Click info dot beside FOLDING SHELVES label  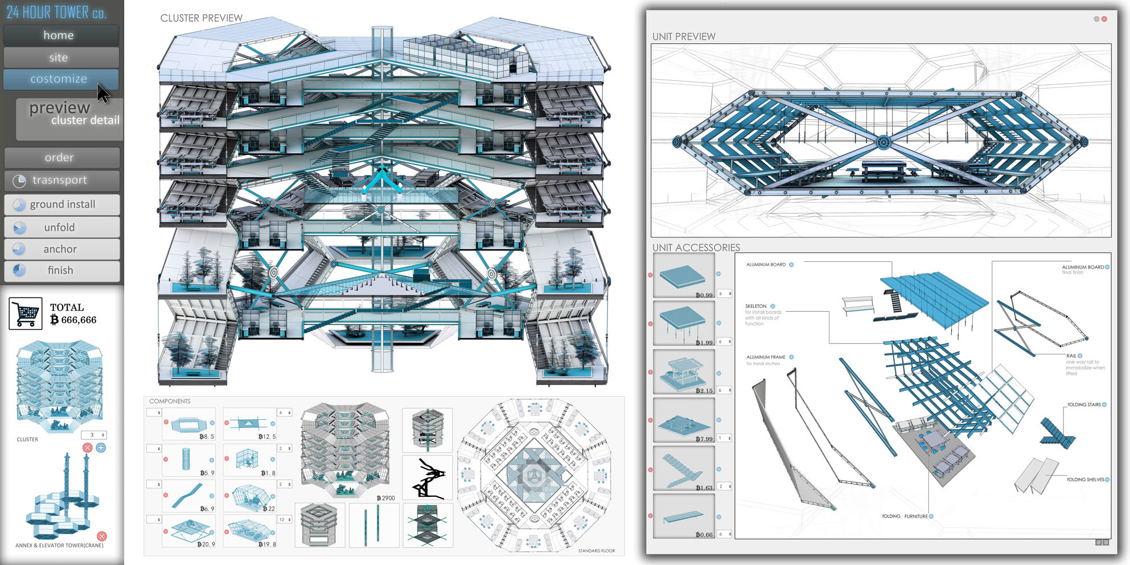[1107, 480]
